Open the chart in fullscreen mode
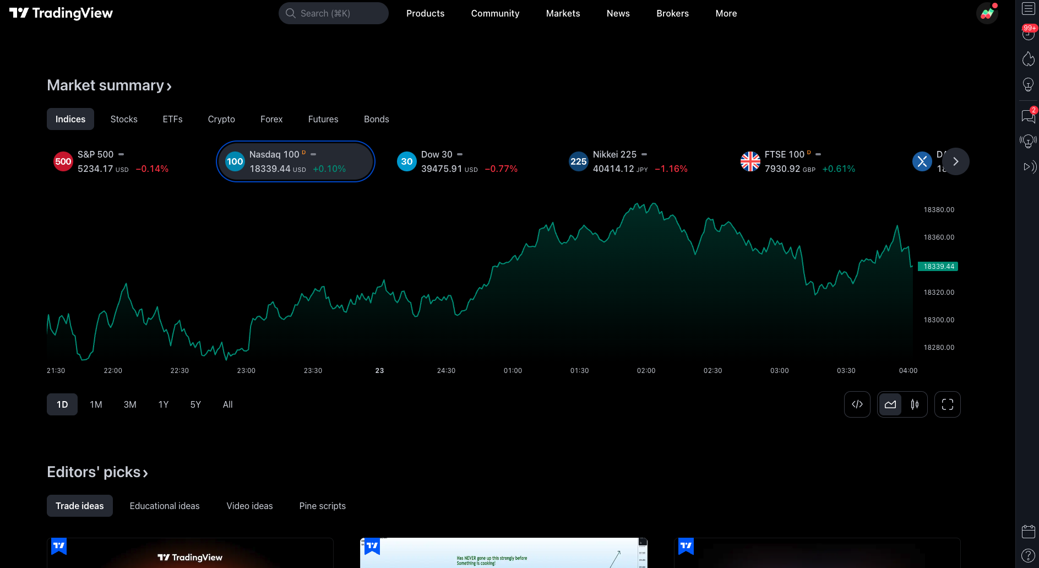Image resolution: width=1039 pixels, height=568 pixels. (x=948, y=404)
